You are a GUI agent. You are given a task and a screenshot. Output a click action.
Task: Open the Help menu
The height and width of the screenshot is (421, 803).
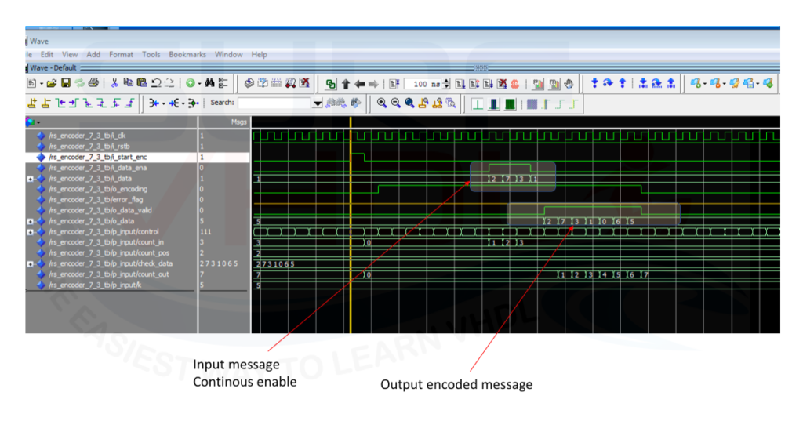(x=259, y=54)
